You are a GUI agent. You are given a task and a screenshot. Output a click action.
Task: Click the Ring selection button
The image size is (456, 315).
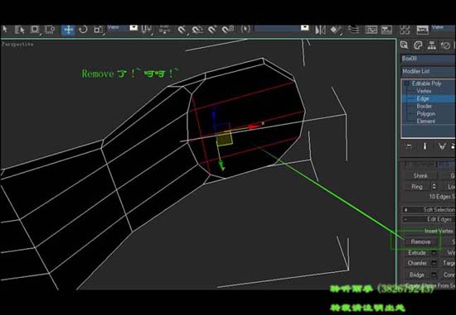pyautogui.click(x=417, y=187)
